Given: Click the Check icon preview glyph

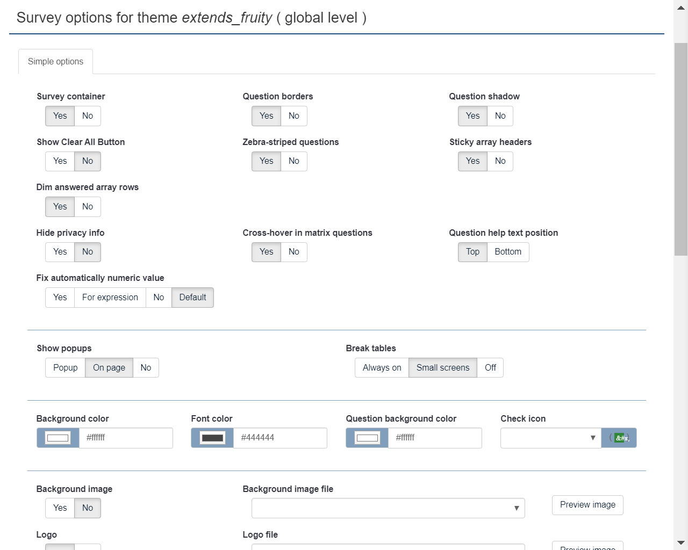Looking at the screenshot, I should point(619,438).
